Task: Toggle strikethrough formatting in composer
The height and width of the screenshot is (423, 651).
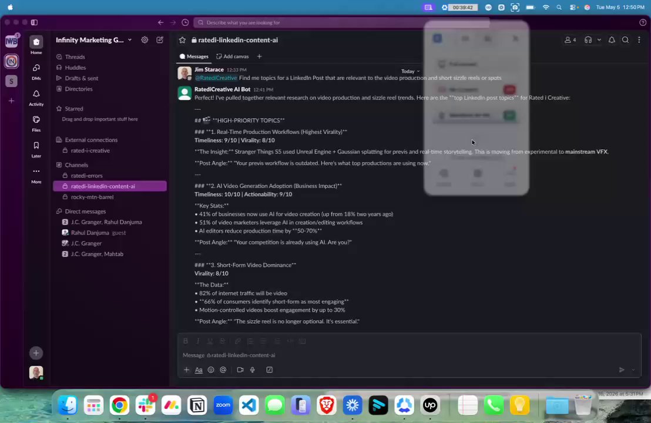Action: pos(223,341)
